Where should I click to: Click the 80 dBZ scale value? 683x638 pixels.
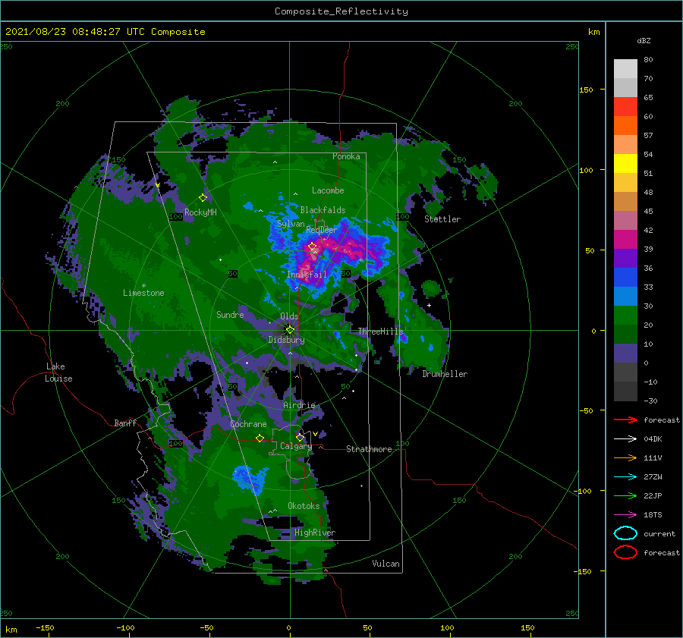click(x=648, y=60)
